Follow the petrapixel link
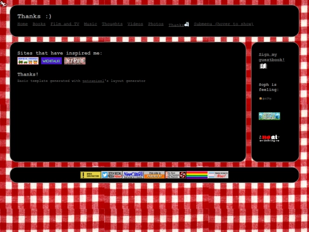 [93, 81]
